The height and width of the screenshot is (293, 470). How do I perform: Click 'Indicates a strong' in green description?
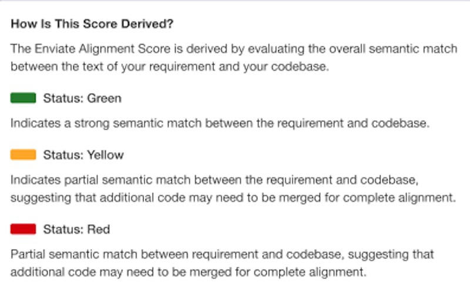click(61, 124)
